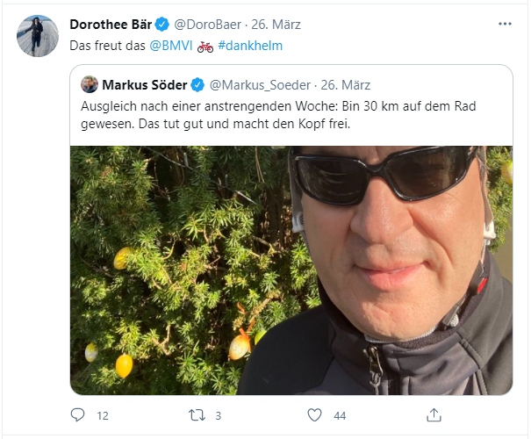The image size is (531, 439).
Task: Click the @Markus_Soeder handle
Action: 259,85
